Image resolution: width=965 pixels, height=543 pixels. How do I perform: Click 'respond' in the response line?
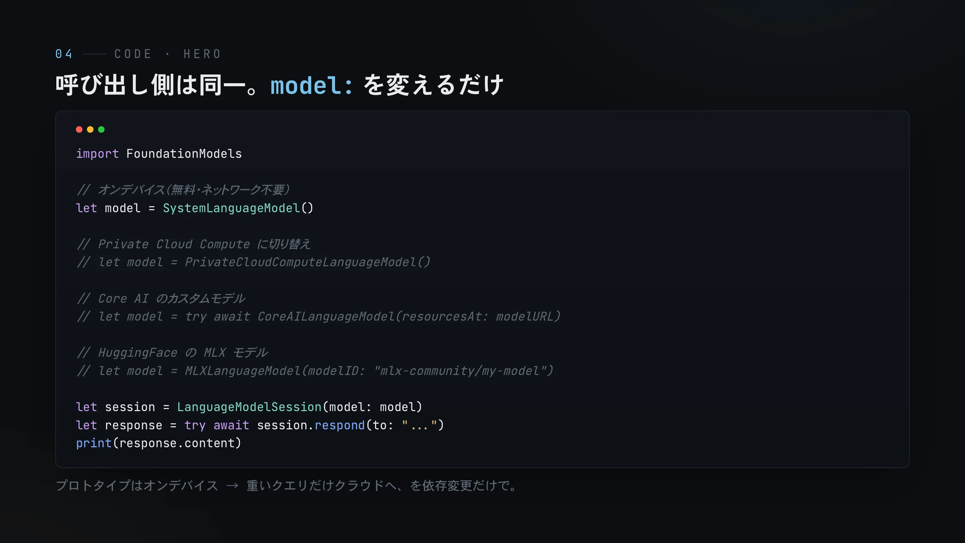(x=339, y=425)
